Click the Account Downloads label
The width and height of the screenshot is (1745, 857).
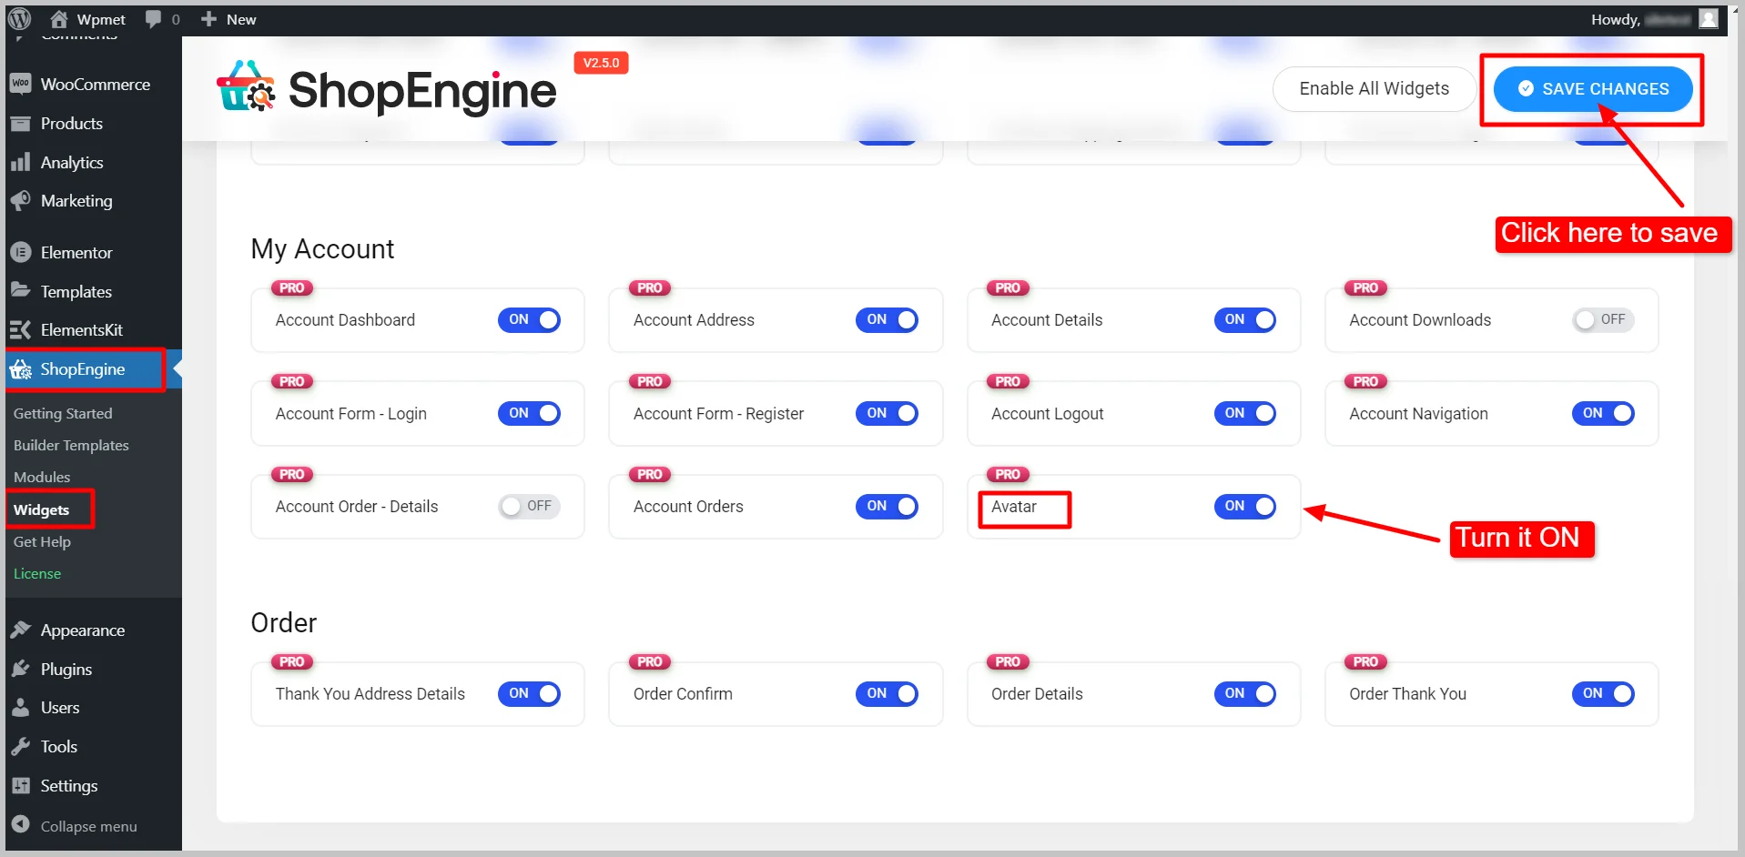[x=1420, y=319]
